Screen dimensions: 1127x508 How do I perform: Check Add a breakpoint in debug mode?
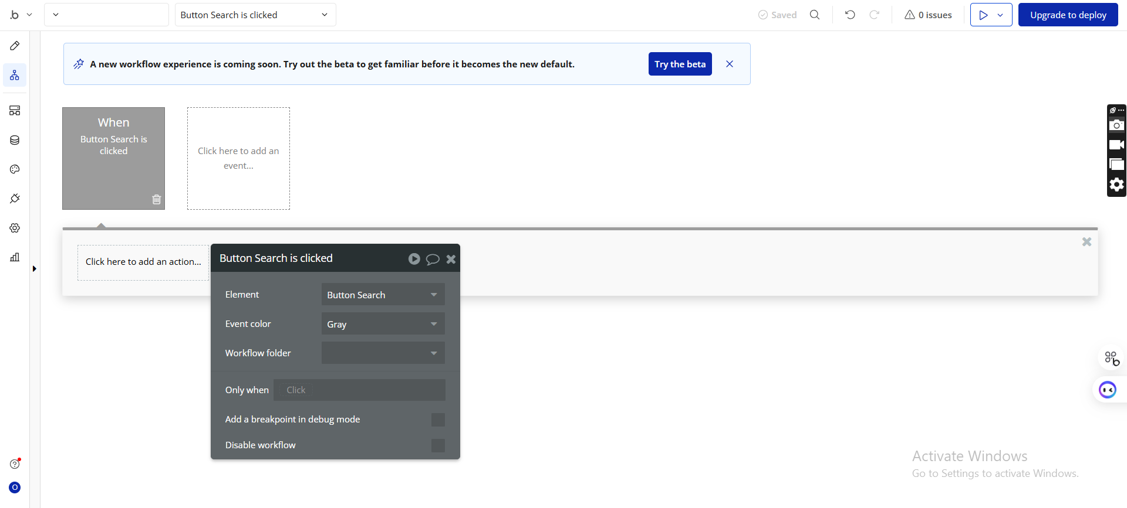[x=438, y=420]
